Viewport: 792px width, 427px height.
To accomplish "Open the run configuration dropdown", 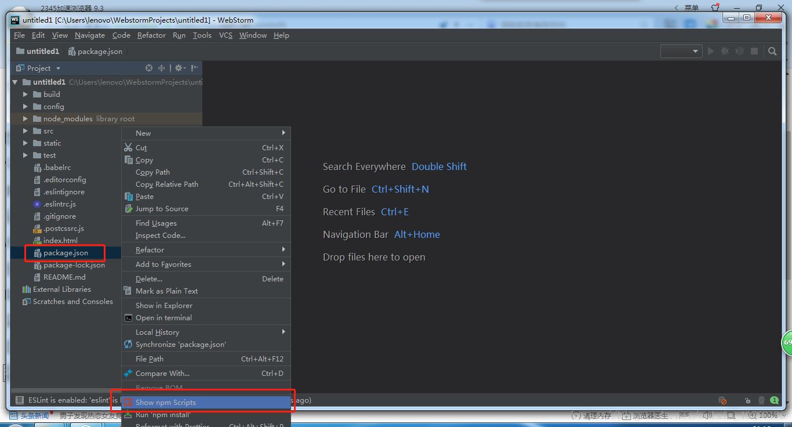I will tap(681, 51).
